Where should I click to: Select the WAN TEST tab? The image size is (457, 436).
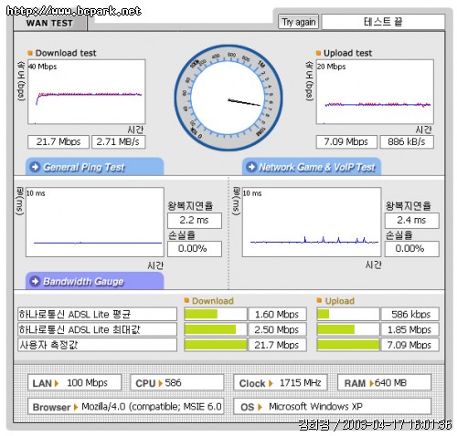tap(50, 23)
